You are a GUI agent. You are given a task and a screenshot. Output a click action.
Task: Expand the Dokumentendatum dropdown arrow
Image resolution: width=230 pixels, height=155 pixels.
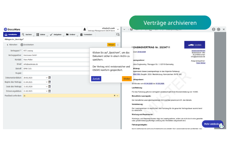(47, 78)
